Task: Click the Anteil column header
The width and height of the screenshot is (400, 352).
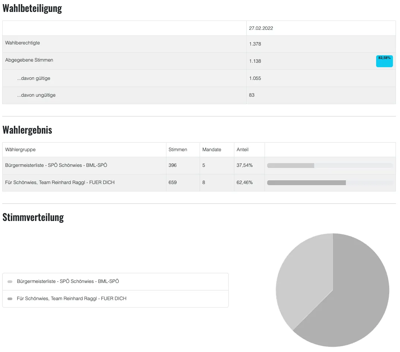Action: click(242, 150)
